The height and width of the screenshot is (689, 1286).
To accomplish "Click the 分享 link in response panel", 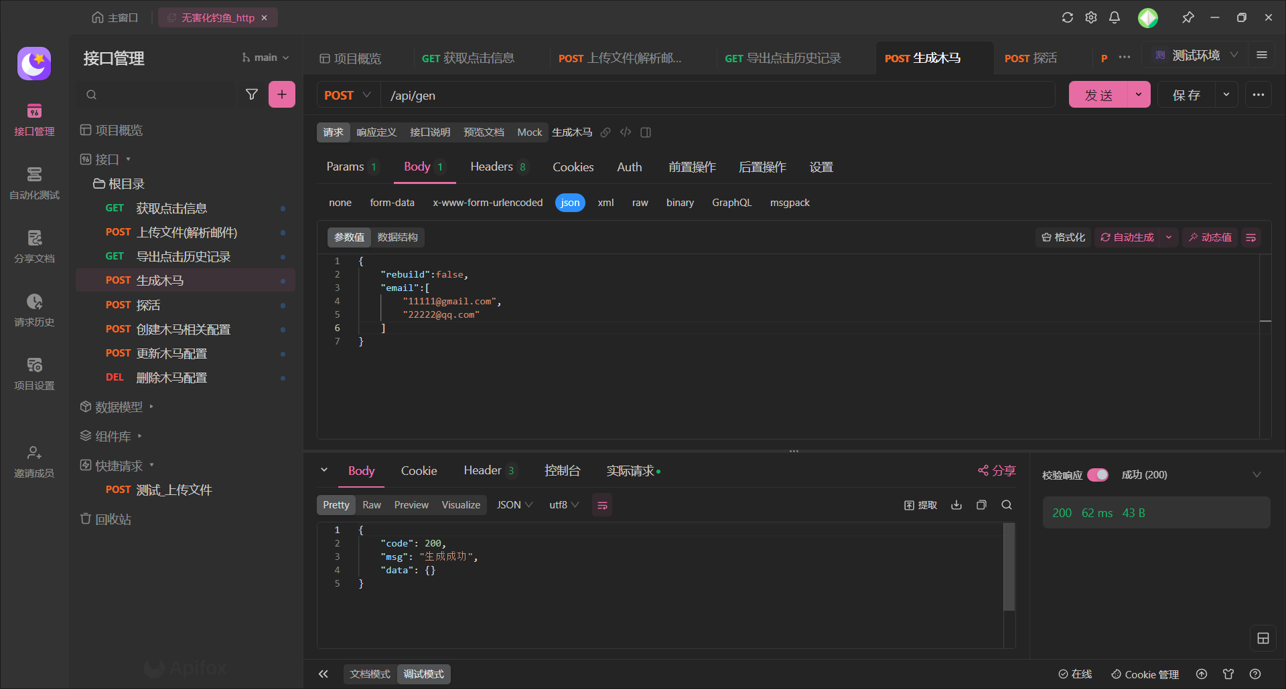I will (x=997, y=471).
